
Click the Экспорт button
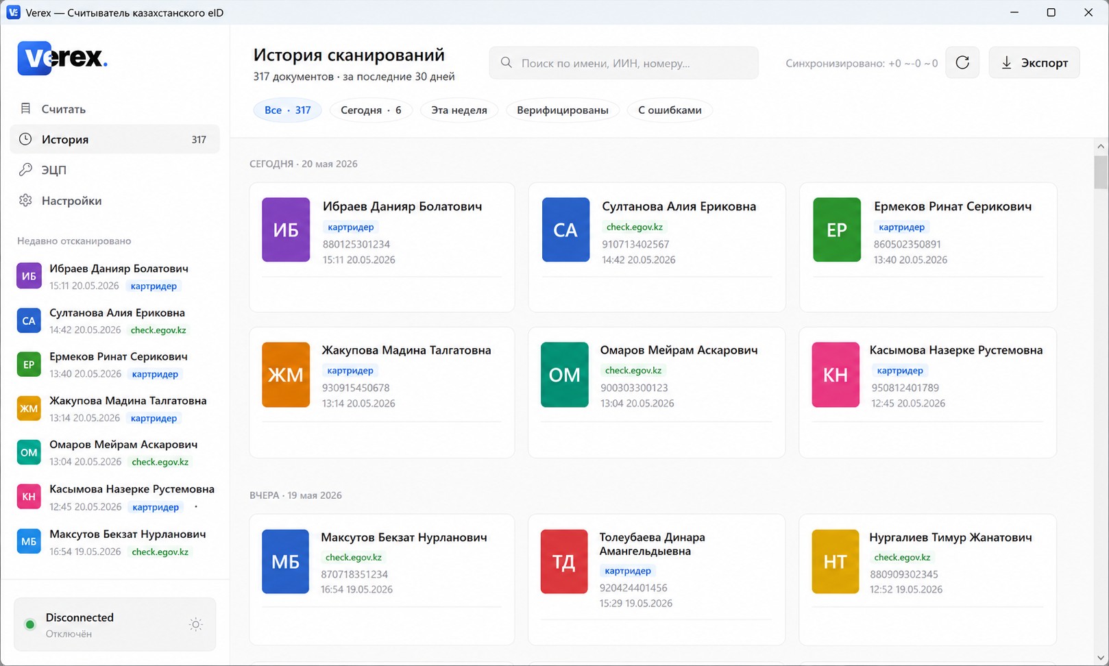pos(1034,62)
